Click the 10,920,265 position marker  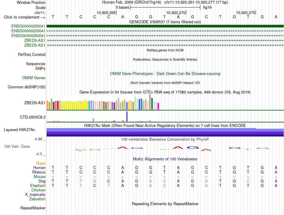(x=106, y=13)
